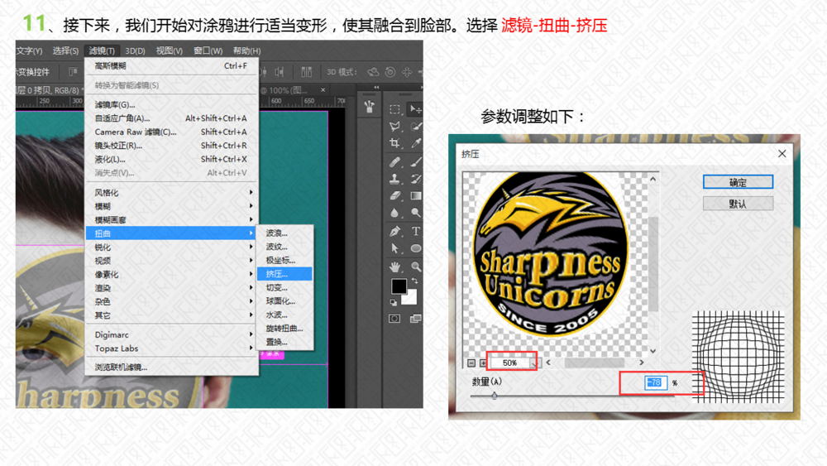Select the Path Selection arrow tool
The image size is (827, 466).
[394, 248]
